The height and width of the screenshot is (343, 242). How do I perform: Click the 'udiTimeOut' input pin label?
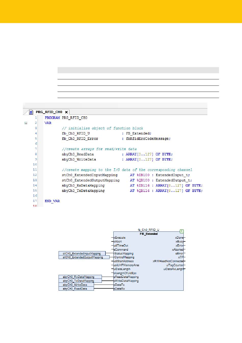(x=121, y=246)
